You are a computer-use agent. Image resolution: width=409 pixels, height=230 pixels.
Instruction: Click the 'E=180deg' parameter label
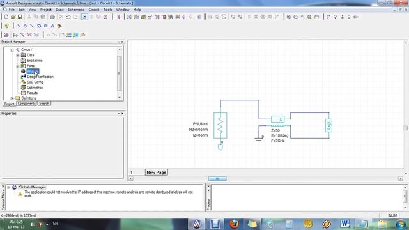(280, 135)
